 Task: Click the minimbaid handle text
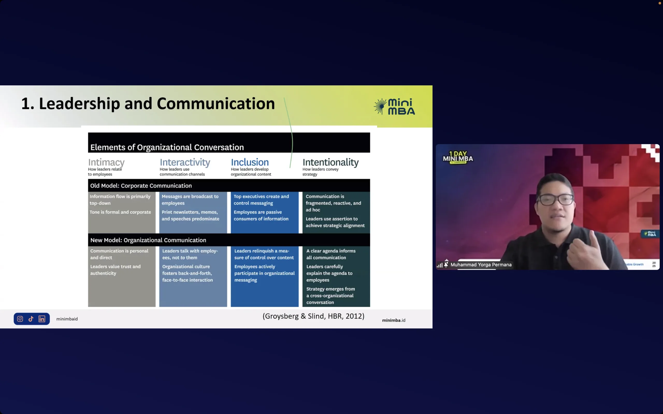point(67,319)
